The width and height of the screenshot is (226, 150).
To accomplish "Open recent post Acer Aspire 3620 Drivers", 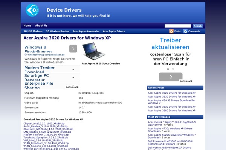I will click(x=172, y=93).
